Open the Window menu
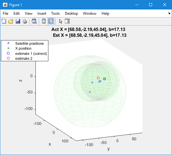 90,13
